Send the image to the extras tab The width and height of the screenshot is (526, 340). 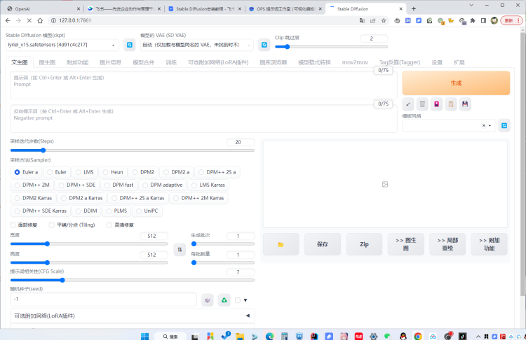(x=489, y=244)
